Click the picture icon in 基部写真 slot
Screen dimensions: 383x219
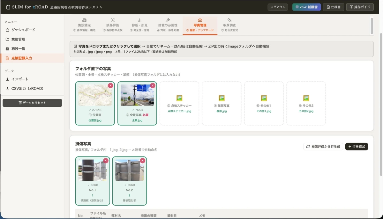click(x=222, y=98)
